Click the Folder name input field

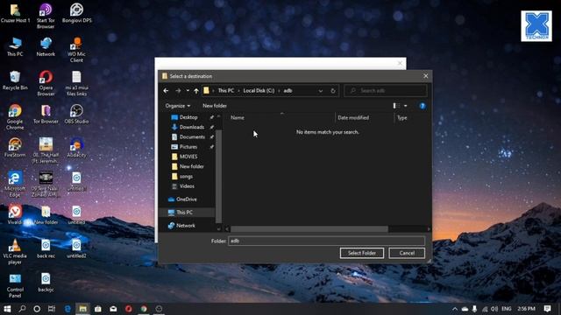(326, 241)
